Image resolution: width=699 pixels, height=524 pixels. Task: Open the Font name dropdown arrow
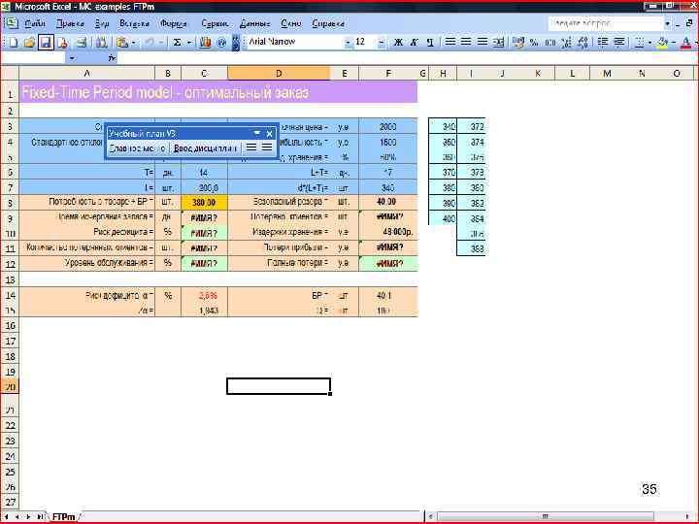click(x=348, y=43)
